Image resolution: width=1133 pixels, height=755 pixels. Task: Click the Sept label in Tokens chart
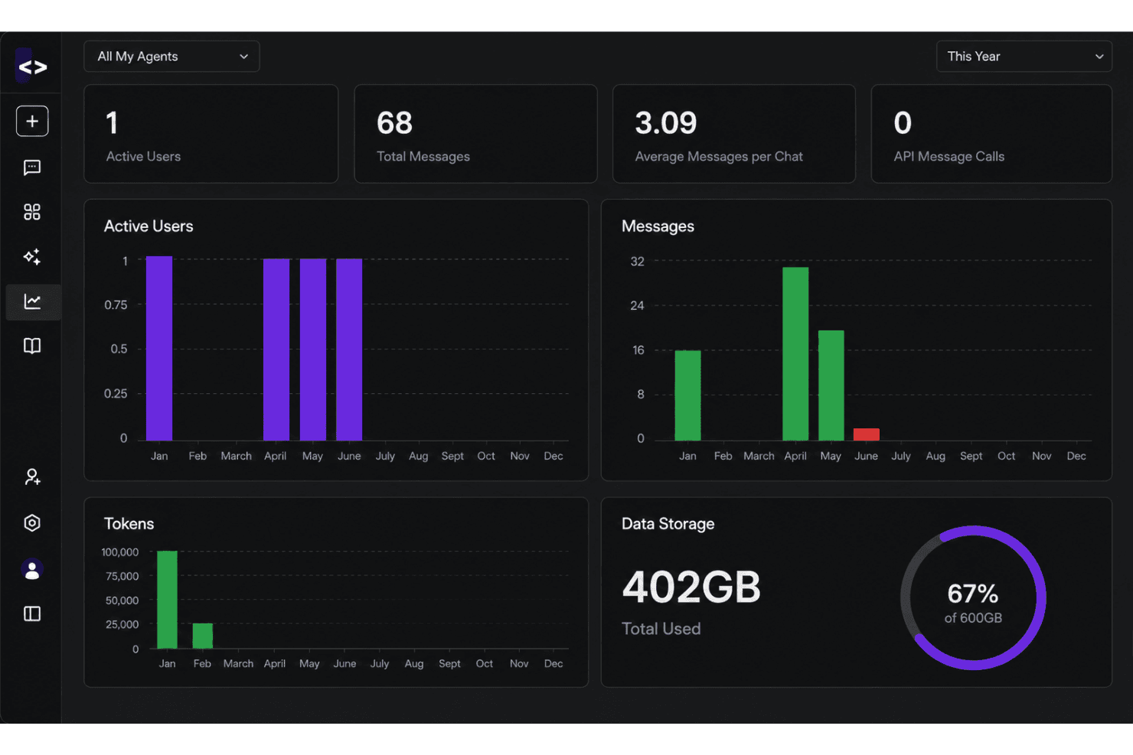pyautogui.click(x=449, y=664)
